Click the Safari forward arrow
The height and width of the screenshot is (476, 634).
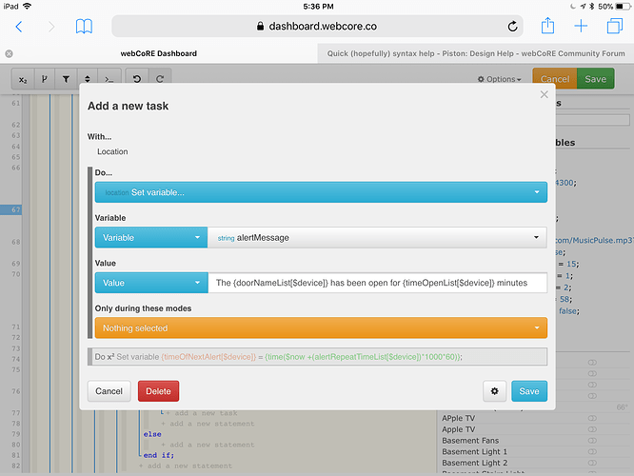pos(51,27)
